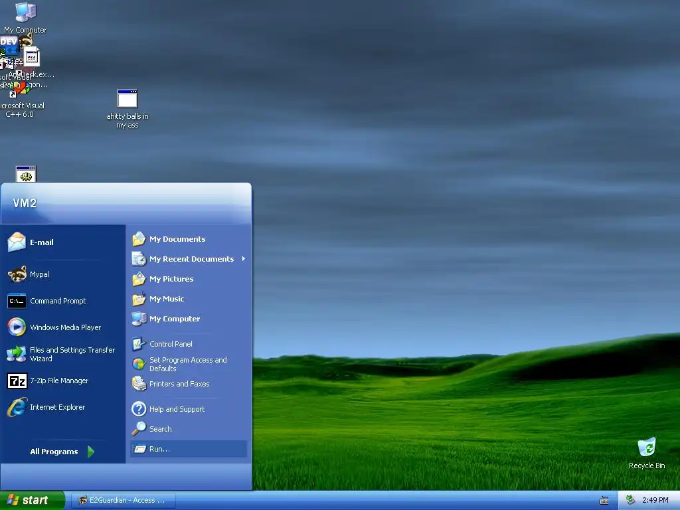Image resolution: width=680 pixels, height=510 pixels.
Task: Open My Computer in Start menu
Action: click(188, 319)
